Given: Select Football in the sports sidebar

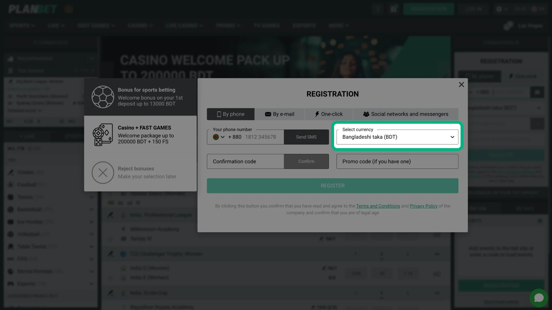Looking at the screenshot, I should 50,185.
